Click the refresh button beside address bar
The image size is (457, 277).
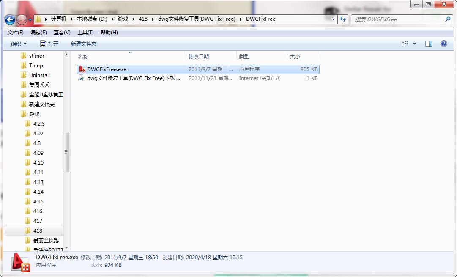click(343, 19)
